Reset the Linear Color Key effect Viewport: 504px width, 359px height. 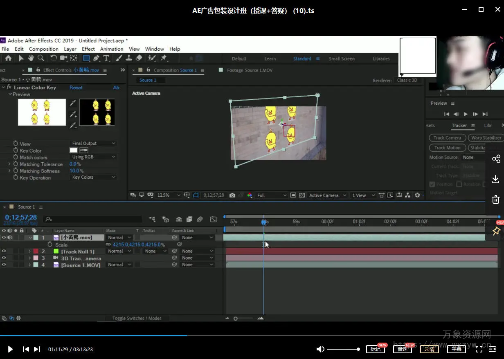coord(76,88)
